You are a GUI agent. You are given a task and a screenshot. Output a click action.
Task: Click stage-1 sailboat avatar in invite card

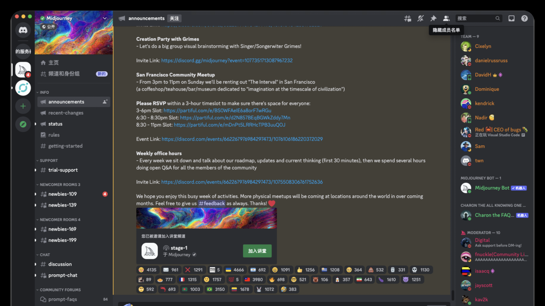tap(150, 251)
